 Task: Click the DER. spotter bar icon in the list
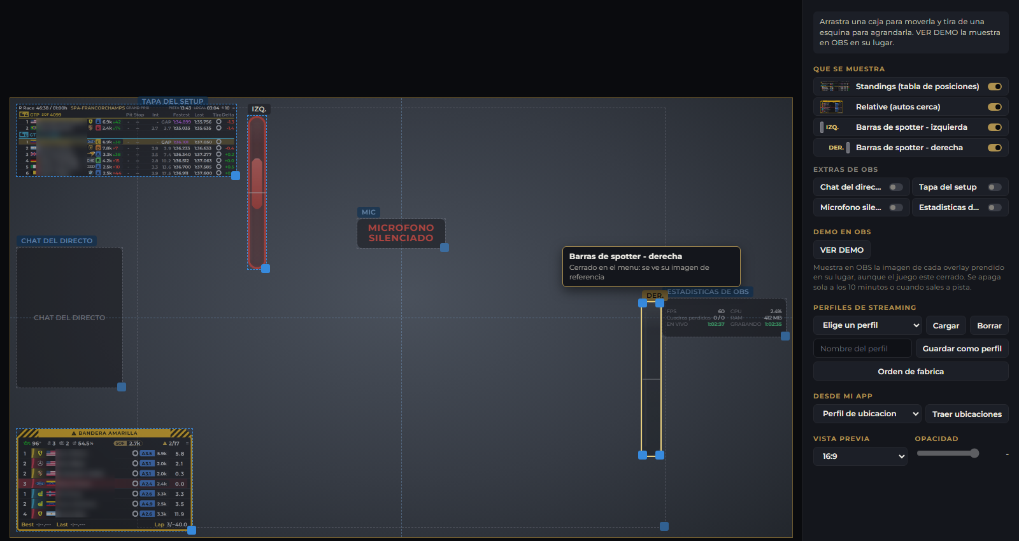[x=839, y=148]
